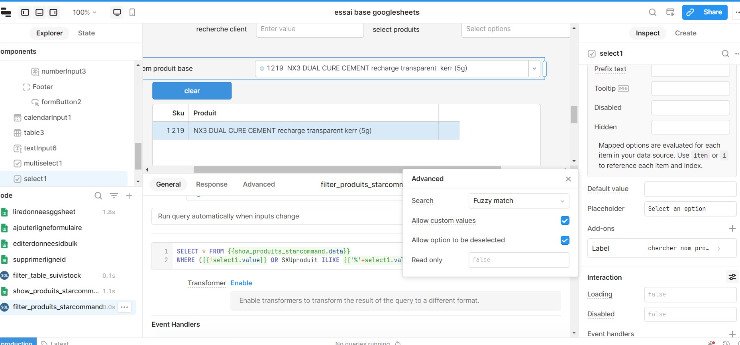Screen dimensions: 740x345
Task: Open search in the top toolbar
Action: 652,12
